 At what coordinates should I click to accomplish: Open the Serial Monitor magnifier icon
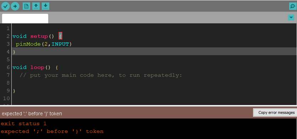[293, 6]
